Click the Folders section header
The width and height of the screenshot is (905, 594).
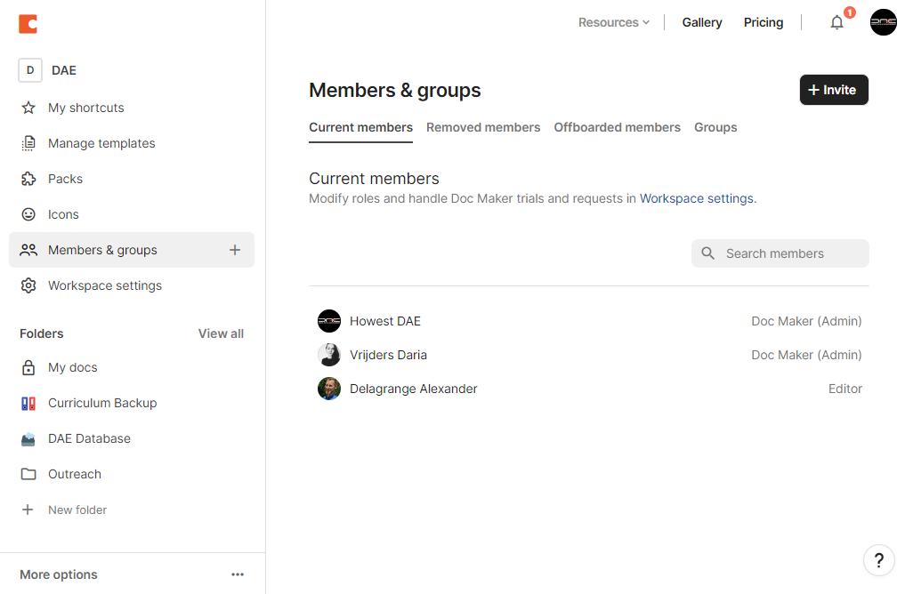[42, 333]
